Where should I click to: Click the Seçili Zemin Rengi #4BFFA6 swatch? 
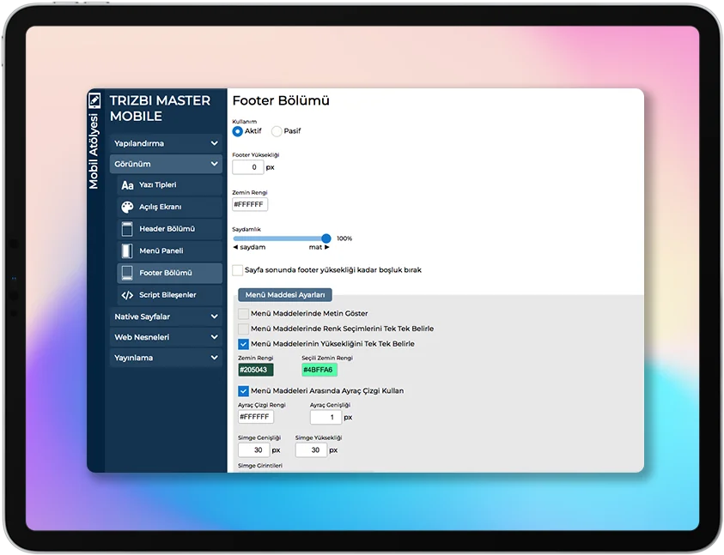(319, 370)
